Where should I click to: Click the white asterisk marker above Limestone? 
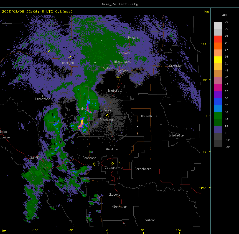(42, 96)
